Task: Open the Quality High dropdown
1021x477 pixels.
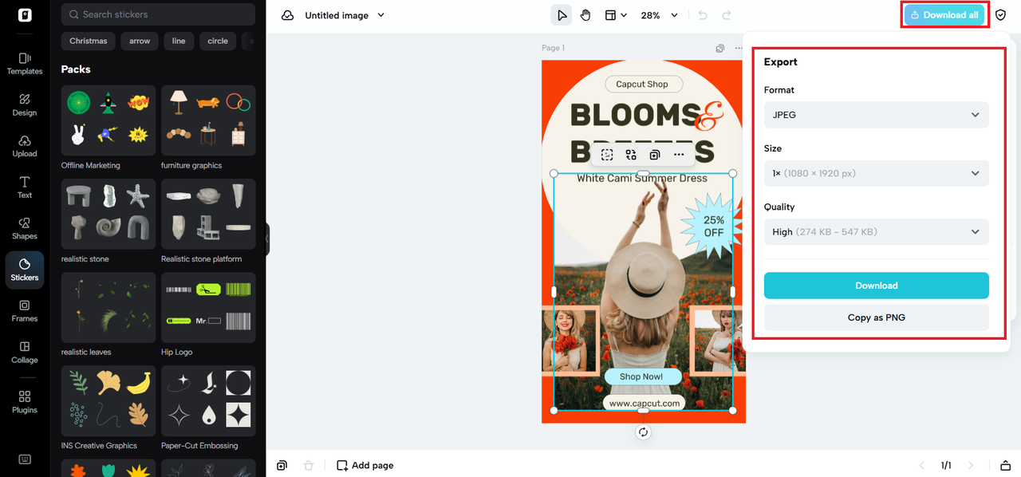Action: click(877, 232)
